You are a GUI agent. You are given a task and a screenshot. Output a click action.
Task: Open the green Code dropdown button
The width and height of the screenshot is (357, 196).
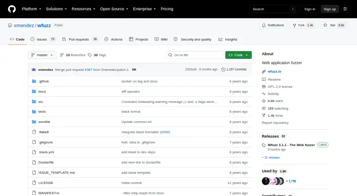[x=238, y=55]
